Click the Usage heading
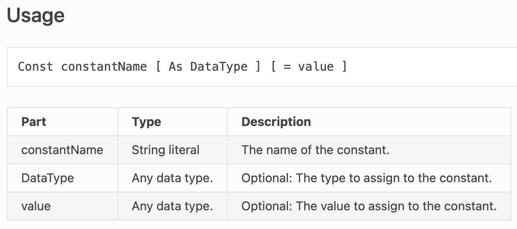This screenshot has height=229, width=517. [x=36, y=16]
